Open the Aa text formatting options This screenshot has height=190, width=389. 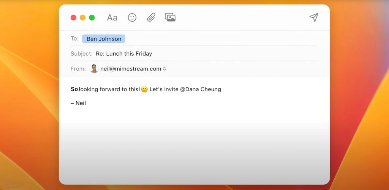click(x=112, y=18)
